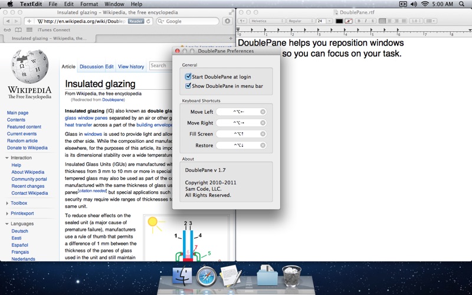Go back in Safari history
Viewport: 472px width, 295px height.
click(x=8, y=21)
